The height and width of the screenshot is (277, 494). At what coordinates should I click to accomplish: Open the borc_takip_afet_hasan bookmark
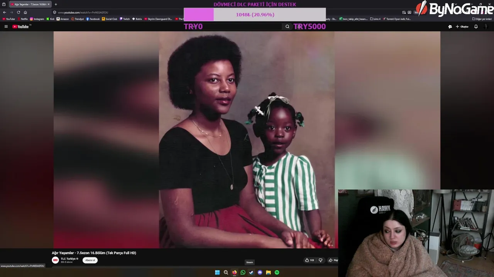pyautogui.click(x=354, y=19)
